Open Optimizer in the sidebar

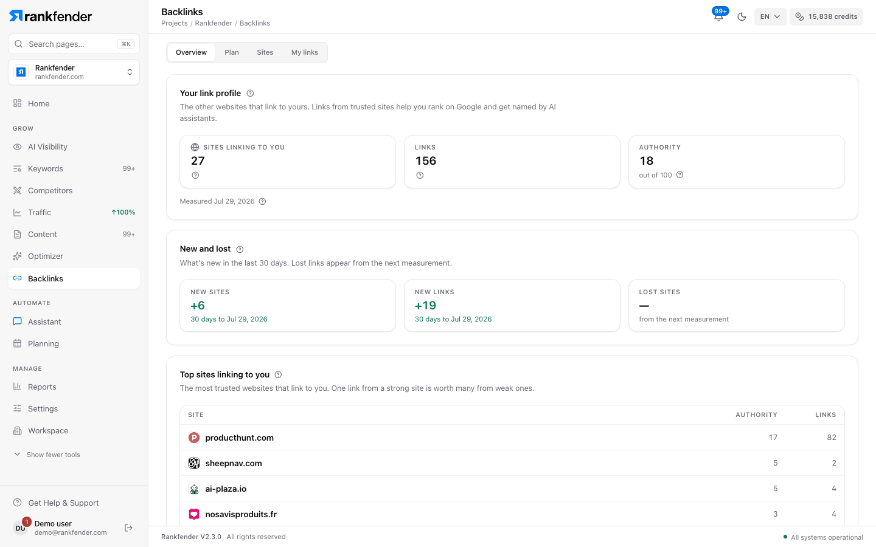[74, 256]
